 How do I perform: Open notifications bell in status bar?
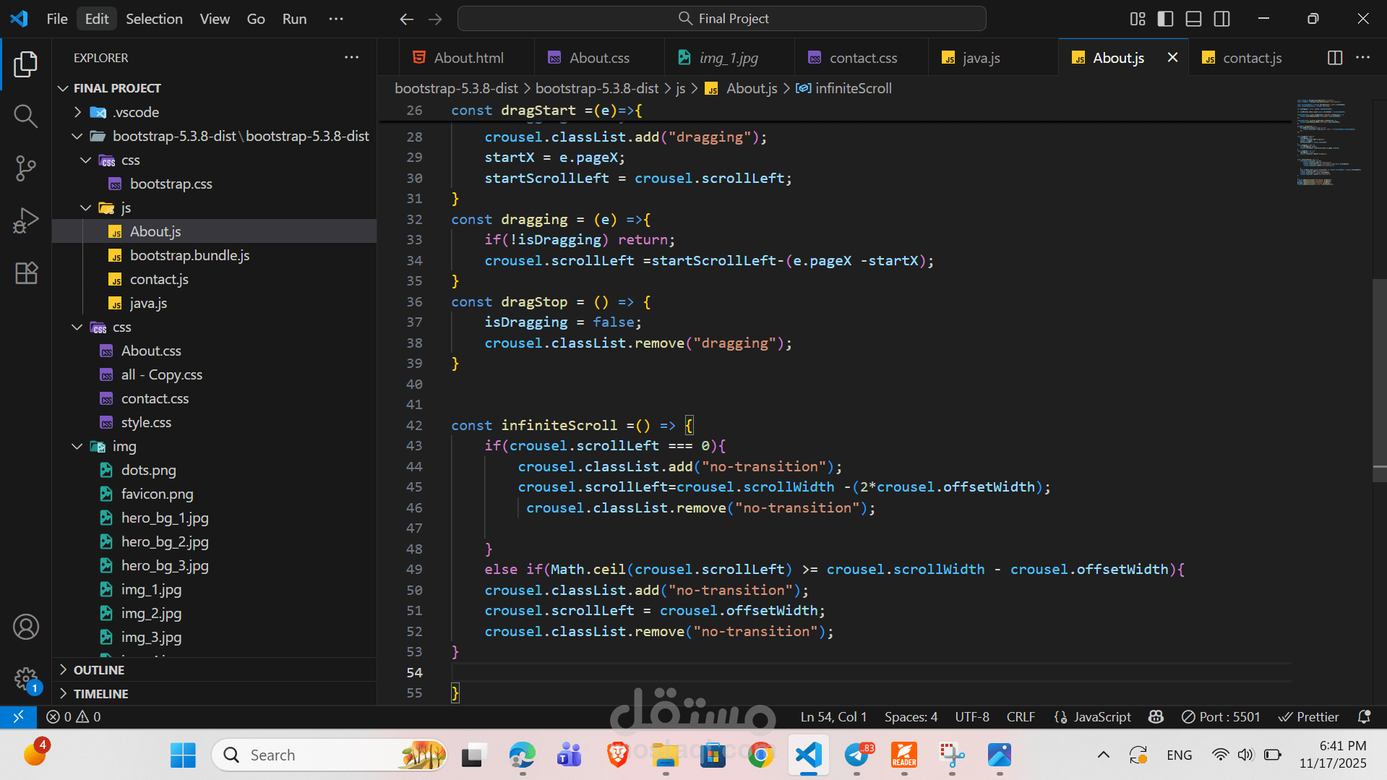coord(1364,716)
